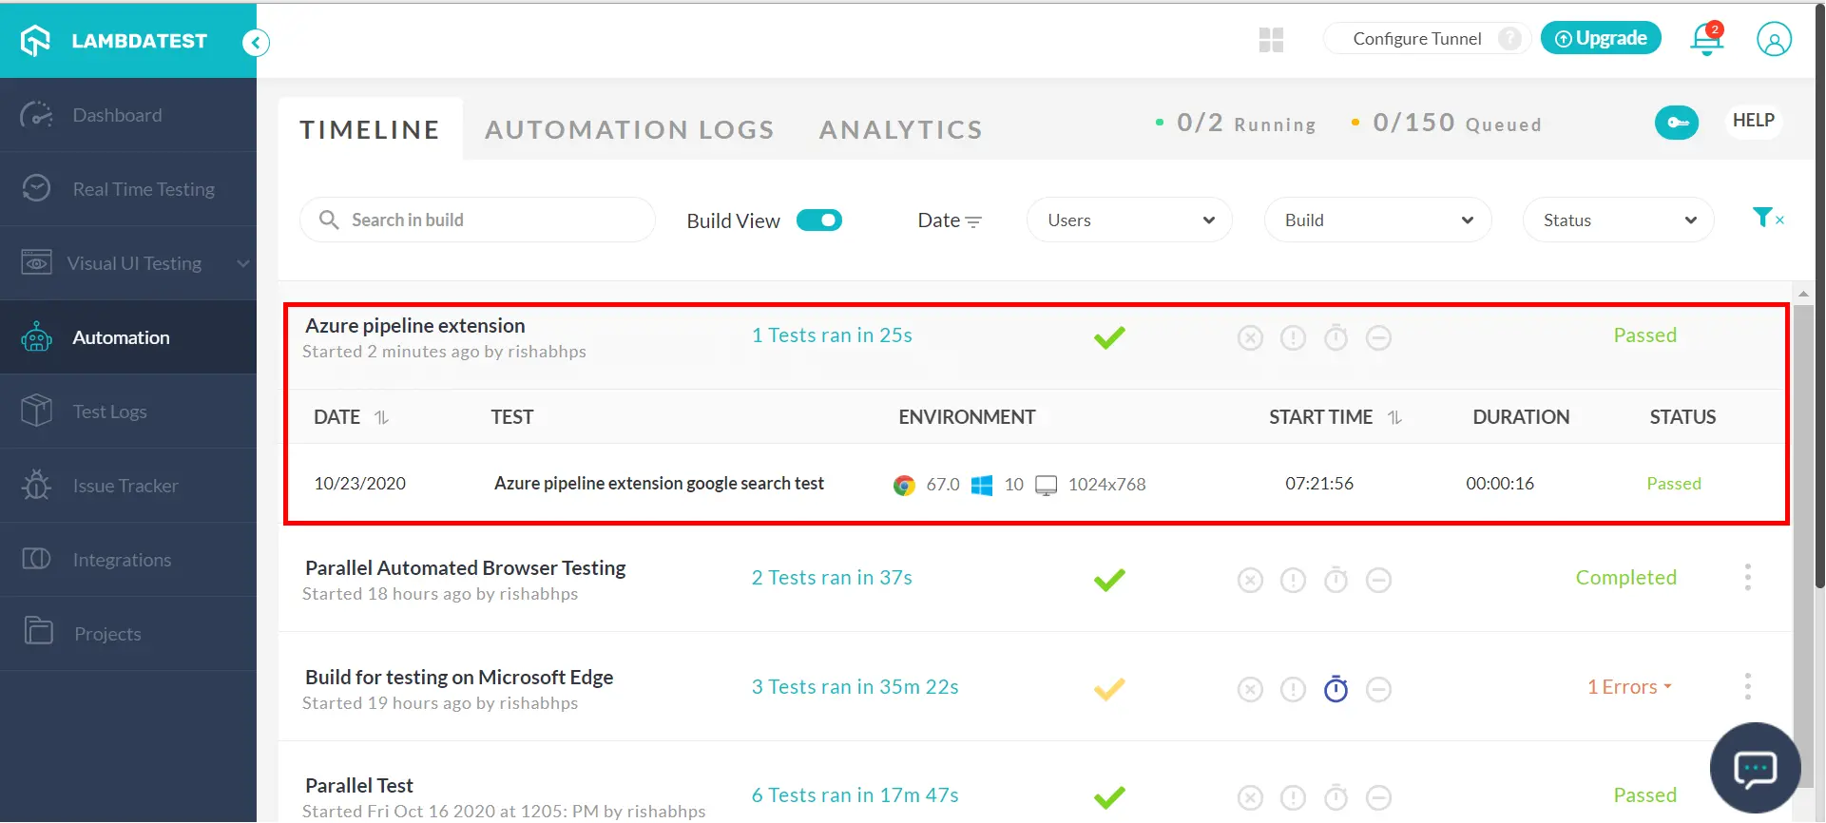Screen dimensions: 1826x823
Task: Sort by the DATE column arrows
Action: 381,417
